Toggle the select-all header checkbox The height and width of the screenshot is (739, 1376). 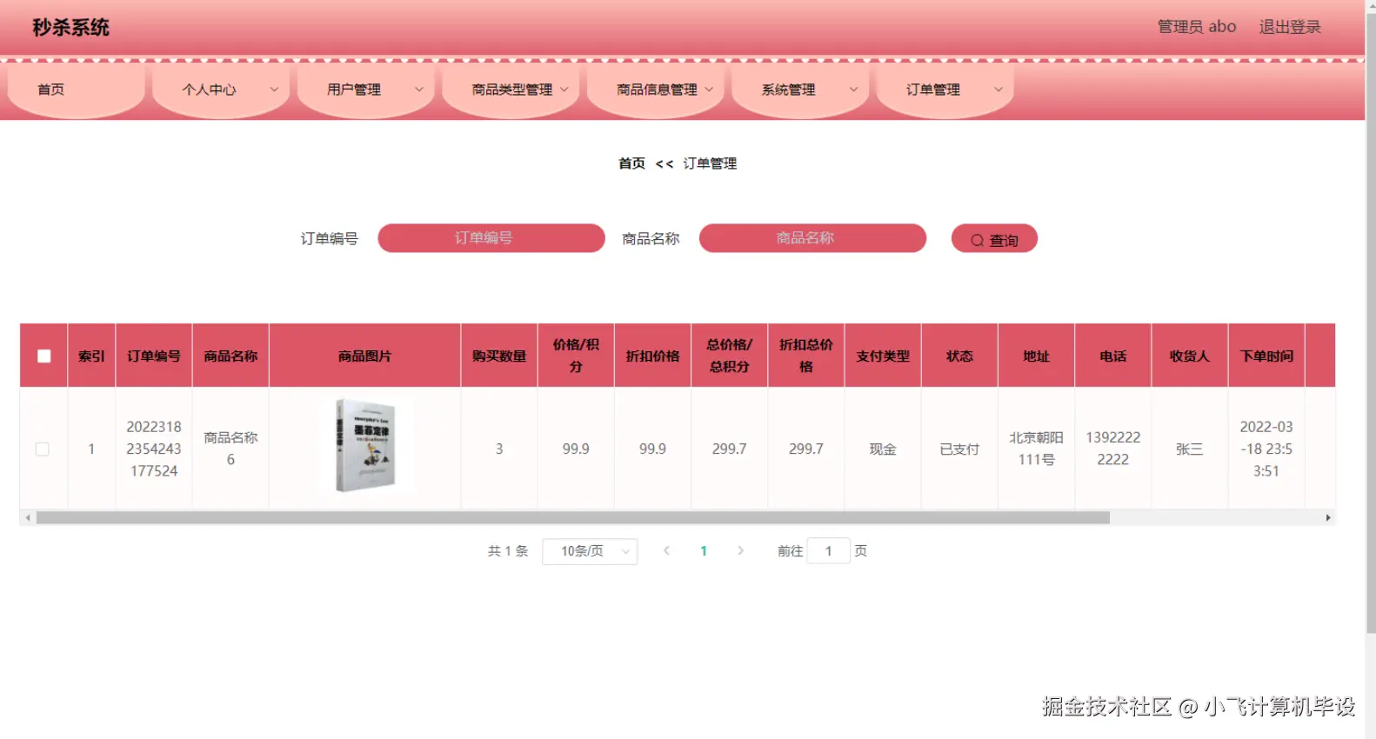[44, 356]
